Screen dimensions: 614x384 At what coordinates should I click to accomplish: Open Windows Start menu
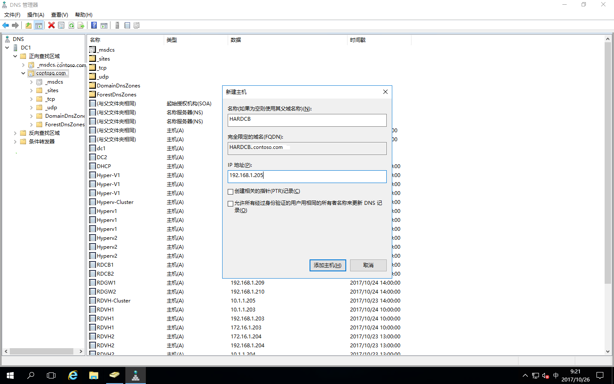point(10,375)
